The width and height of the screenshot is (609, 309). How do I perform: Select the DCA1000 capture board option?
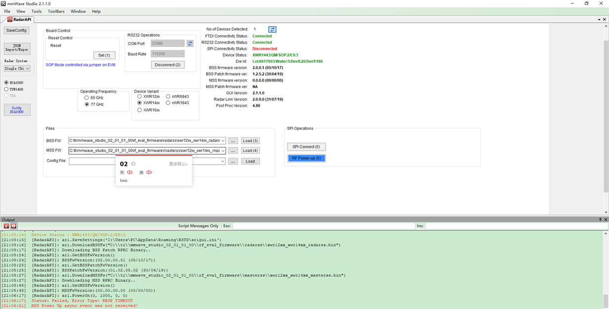6,83
